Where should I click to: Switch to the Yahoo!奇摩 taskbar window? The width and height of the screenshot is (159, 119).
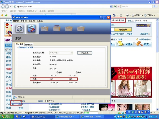pos(92,117)
